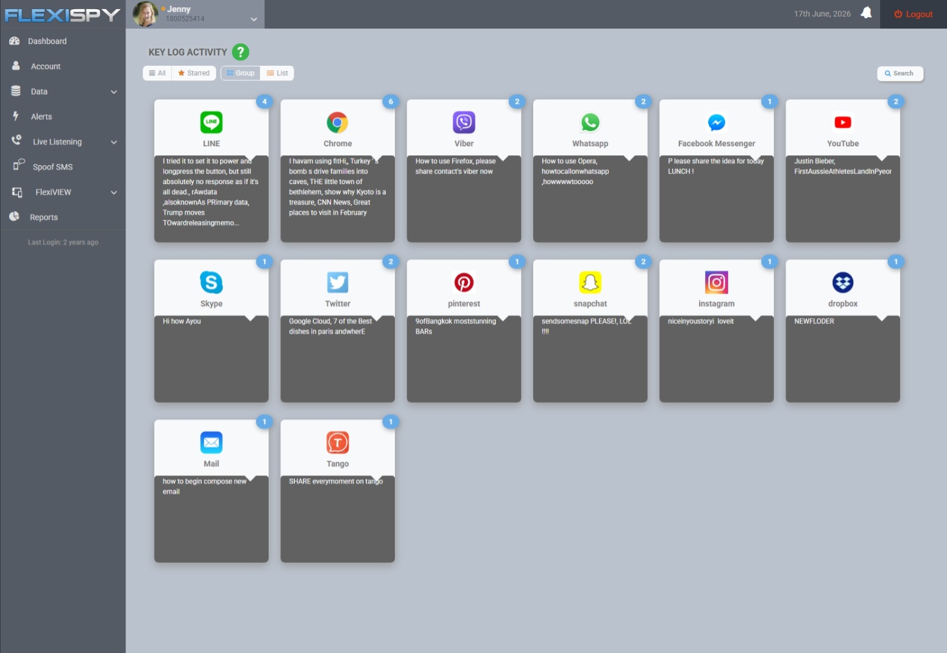Open the Whatsapp app icon

590,122
